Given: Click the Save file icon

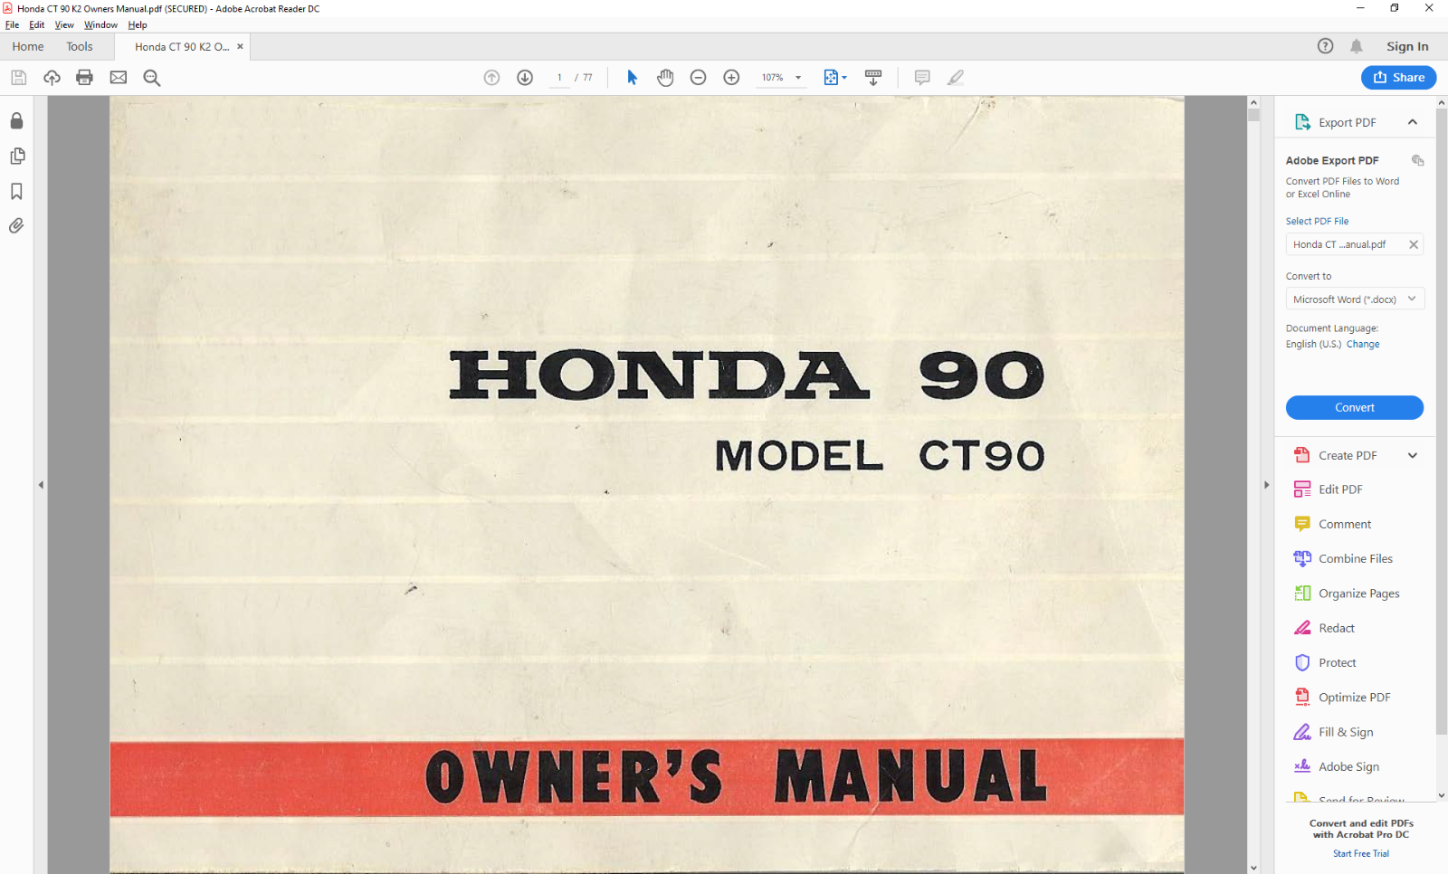Looking at the screenshot, I should click(x=18, y=78).
